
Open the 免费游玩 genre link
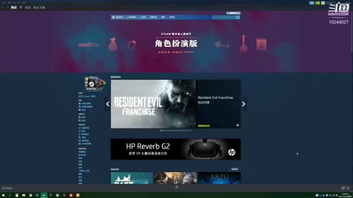pyautogui.click(x=82, y=152)
